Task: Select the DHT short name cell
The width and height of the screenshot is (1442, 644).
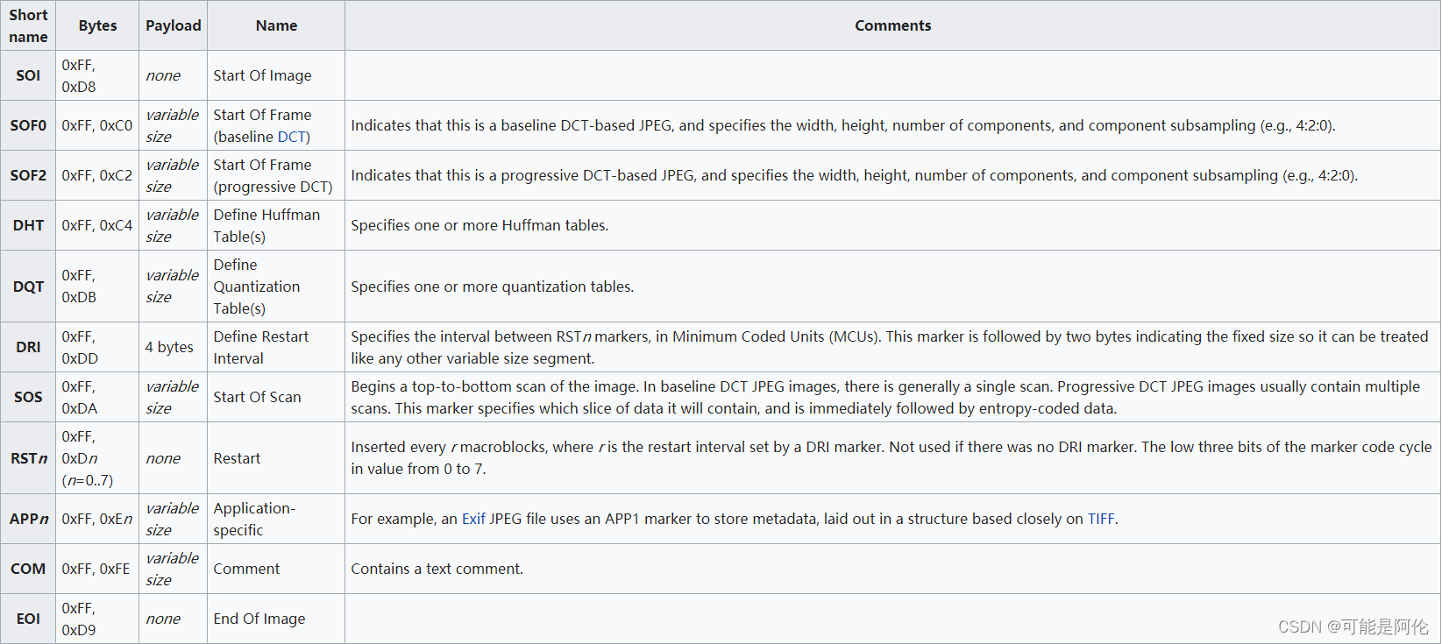Action: click(x=28, y=225)
